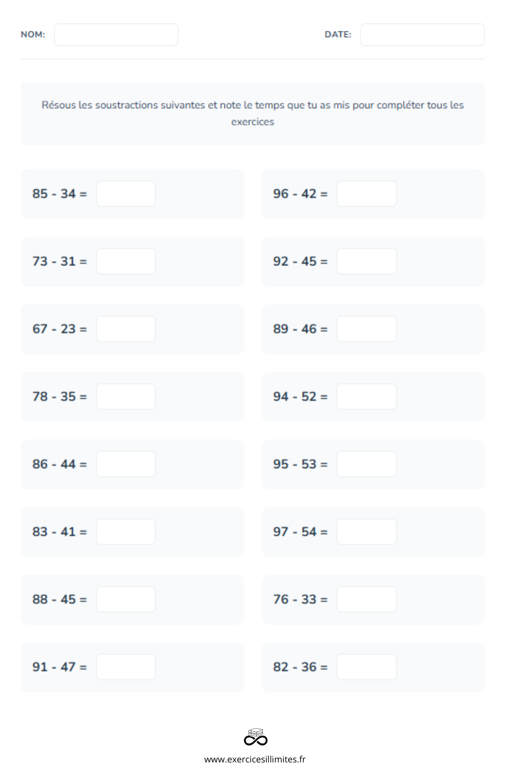The width and height of the screenshot is (510, 766).
Task: Select the answer box for 89 - 46
Action: click(367, 329)
